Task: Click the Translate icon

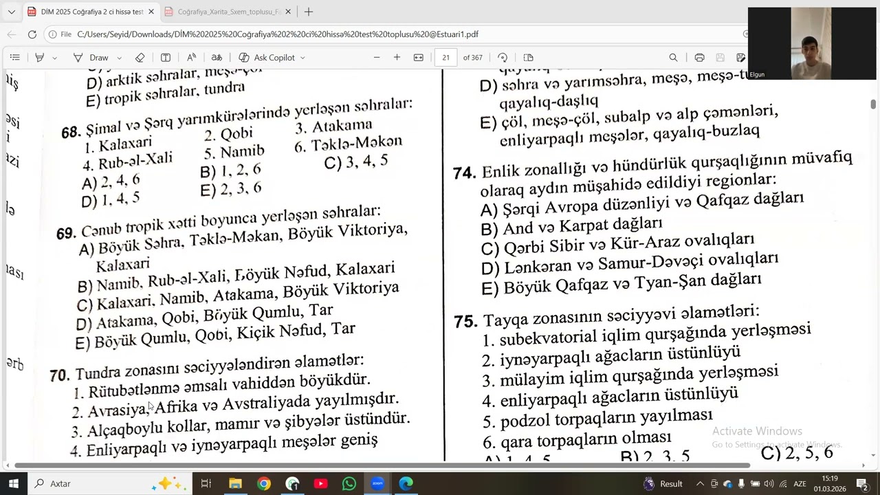Action: [217, 58]
